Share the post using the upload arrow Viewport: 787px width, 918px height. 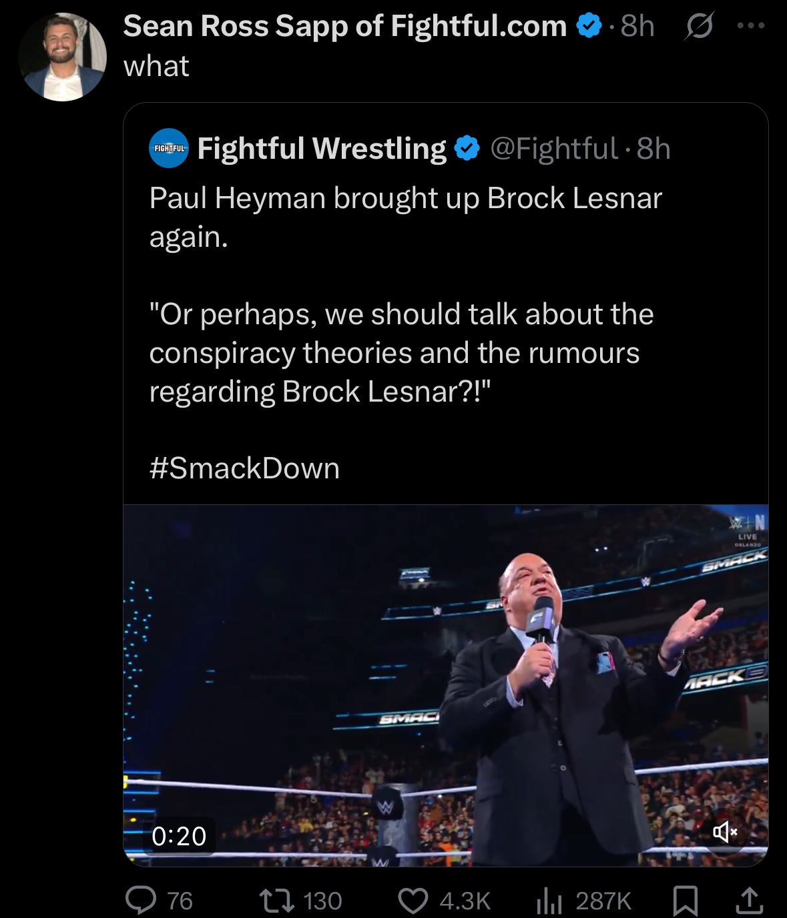(x=749, y=901)
